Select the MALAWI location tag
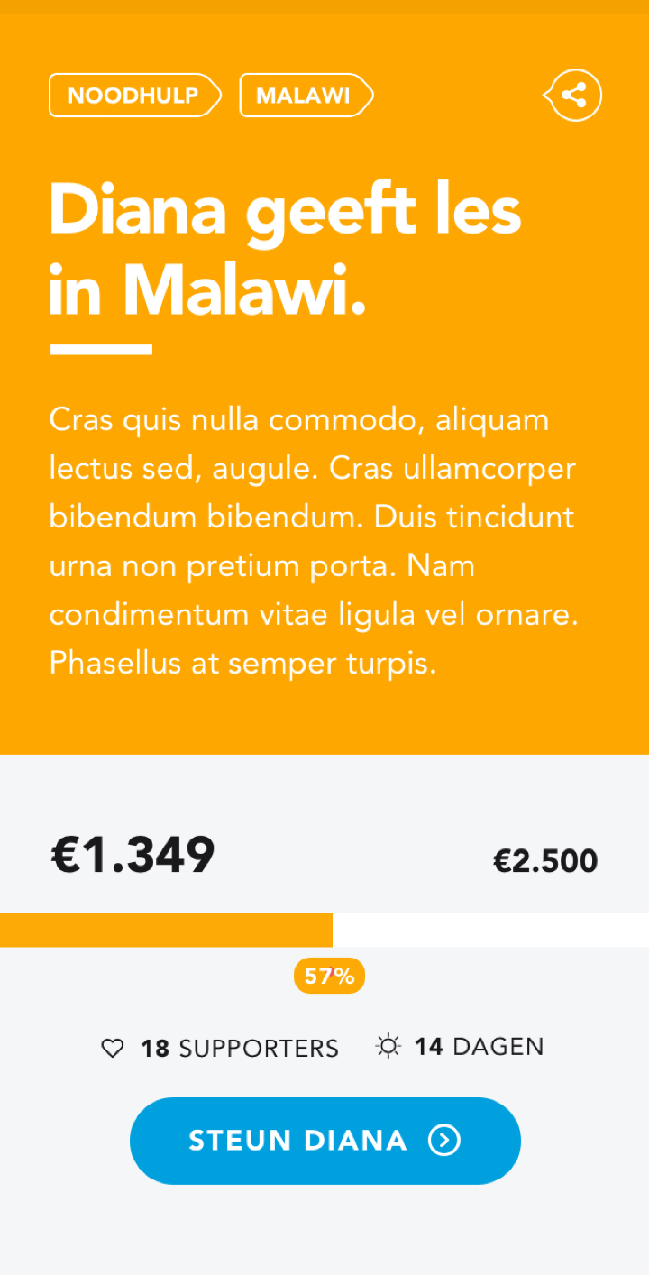649x1275 pixels. [305, 96]
